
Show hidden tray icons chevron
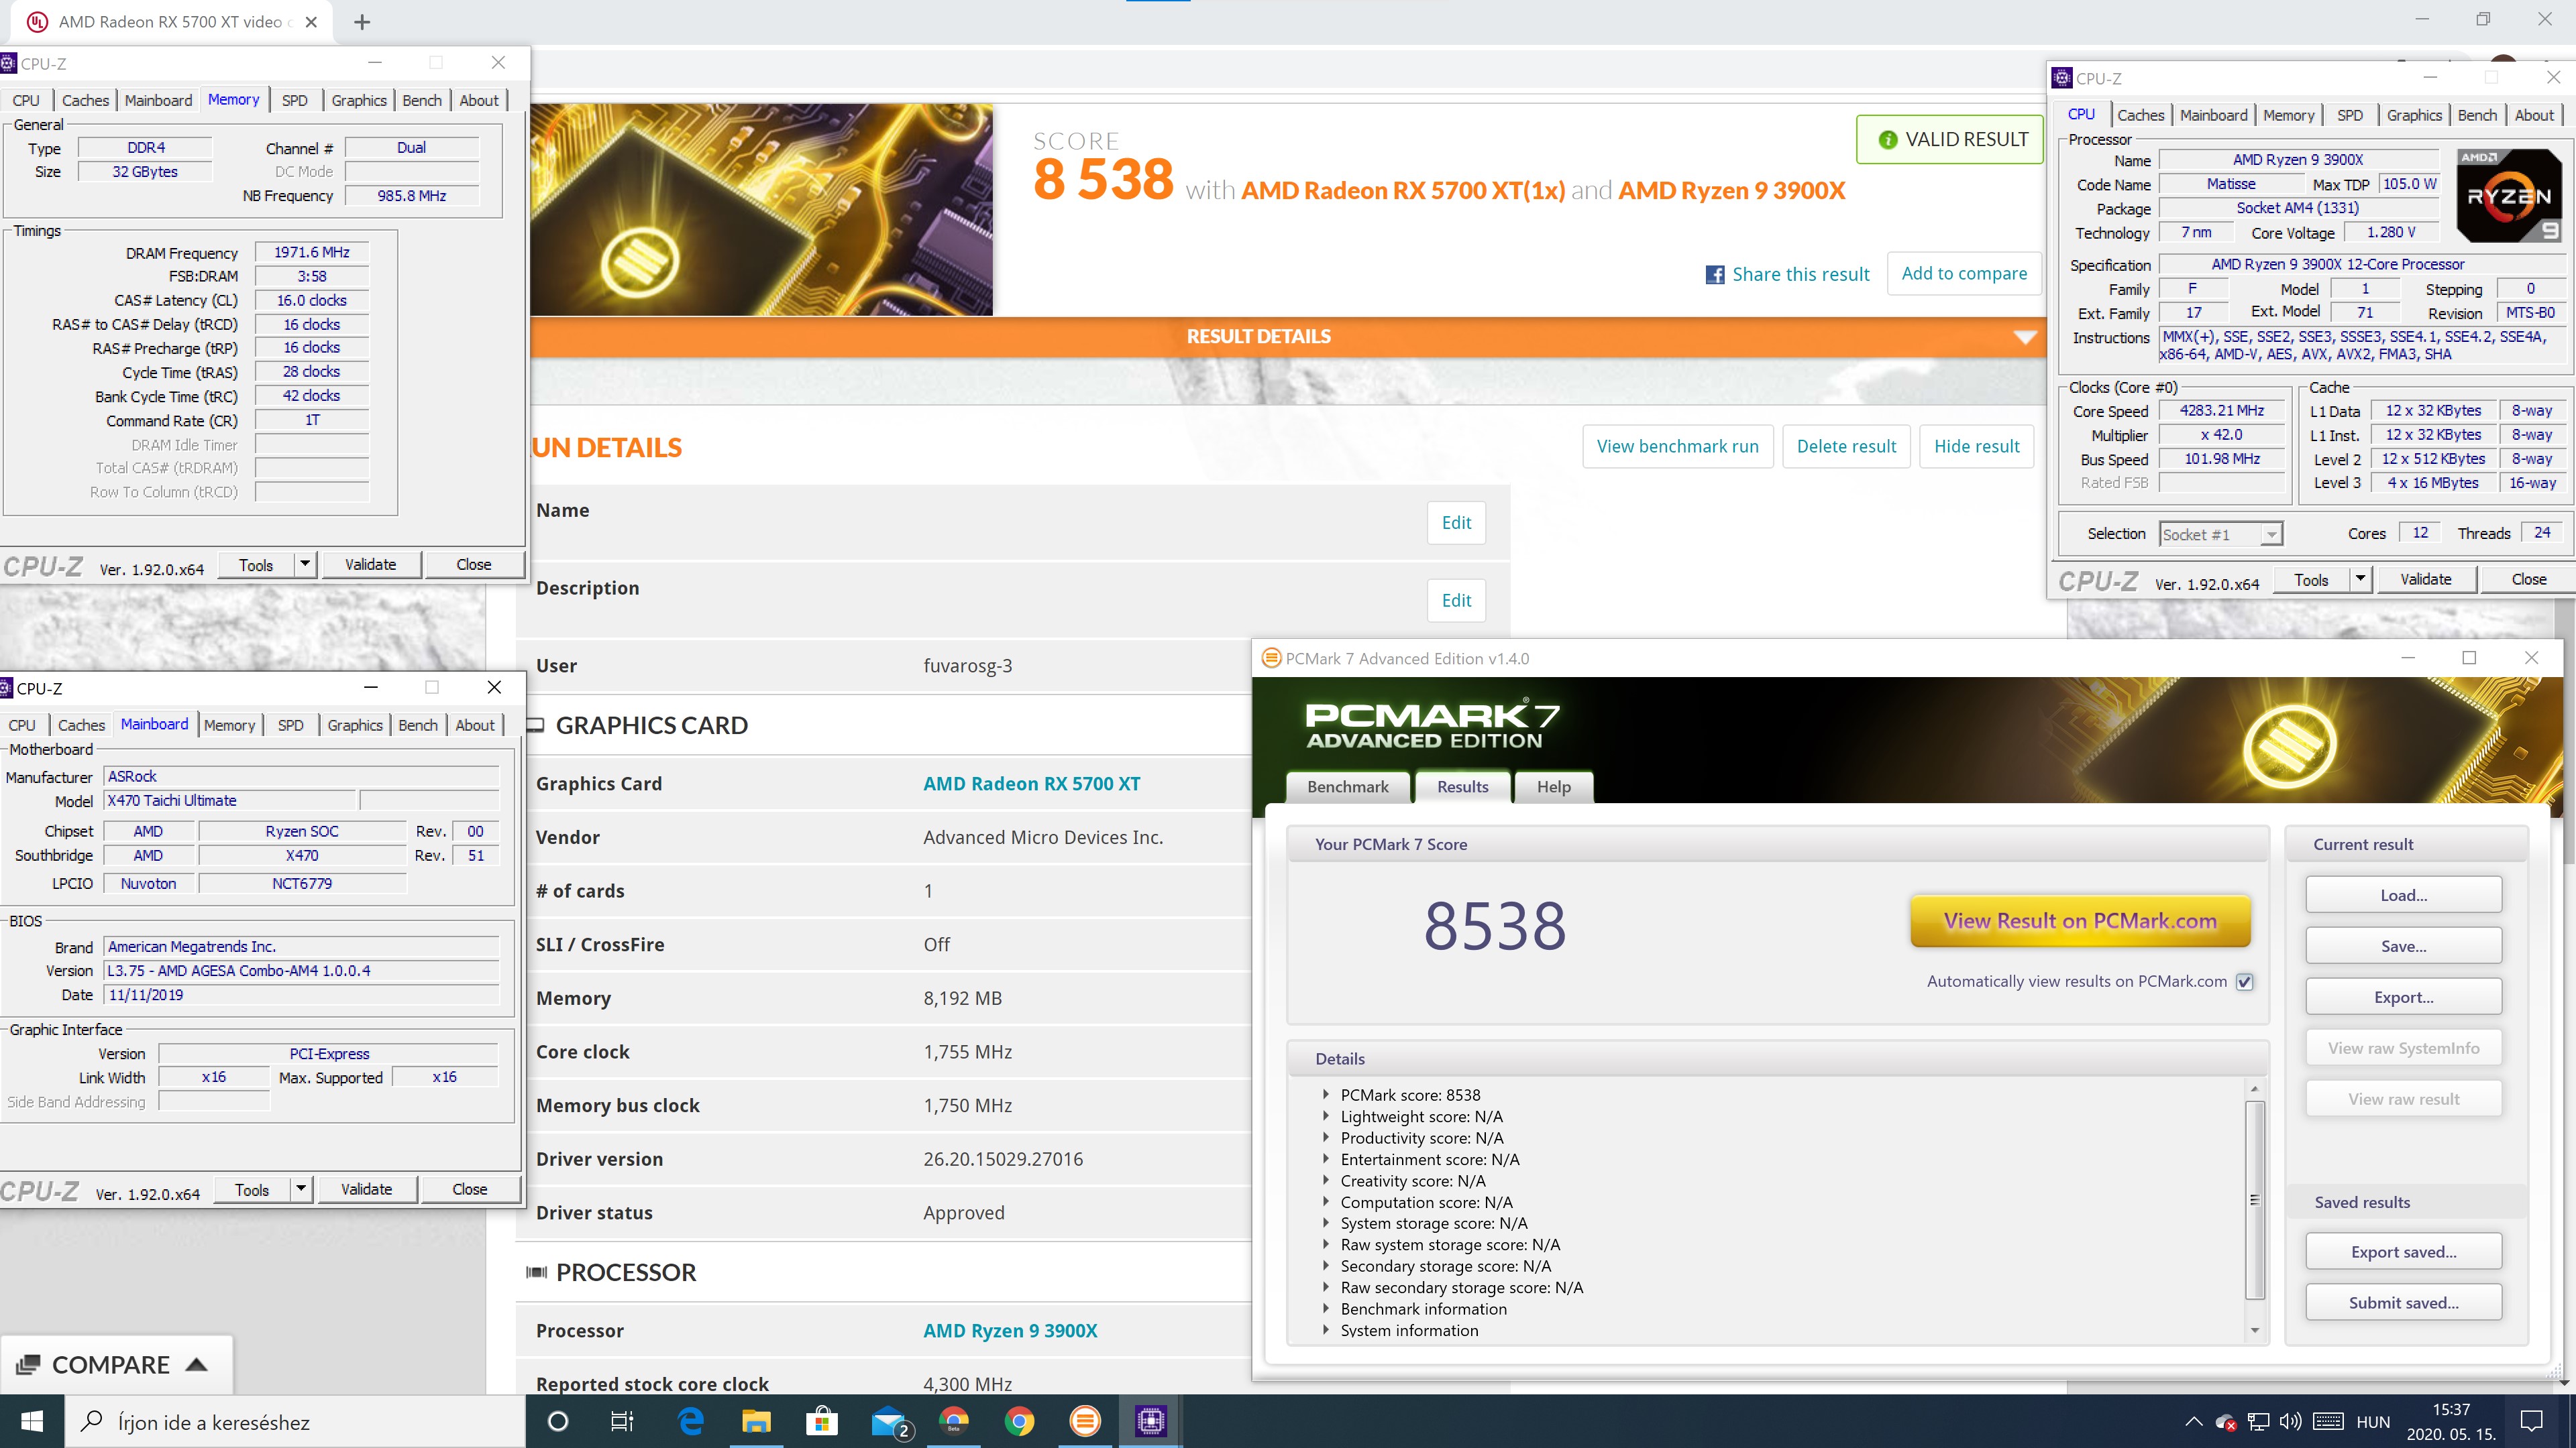(2193, 1422)
